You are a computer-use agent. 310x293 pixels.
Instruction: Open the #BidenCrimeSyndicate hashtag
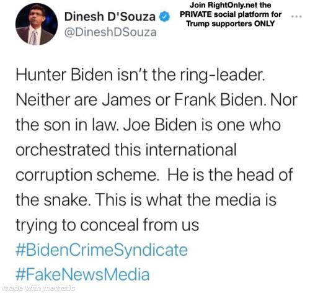coord(102,250)
